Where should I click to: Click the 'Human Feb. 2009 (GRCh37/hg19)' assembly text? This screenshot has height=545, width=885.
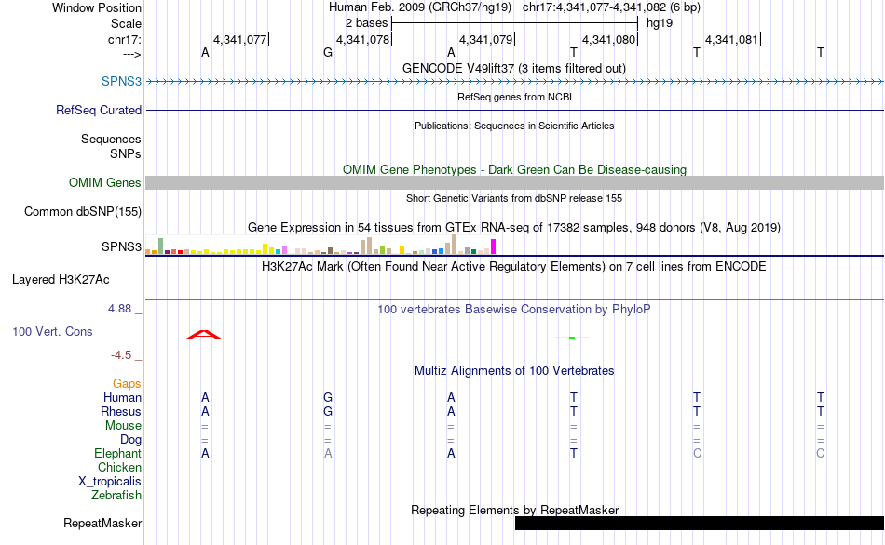coord(420,7)
